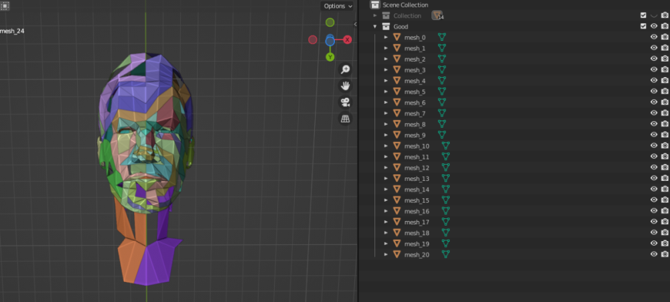Screen dimensions: 670x302
Task: Expand the mesh_20 entry
Action: click(386, 254)
